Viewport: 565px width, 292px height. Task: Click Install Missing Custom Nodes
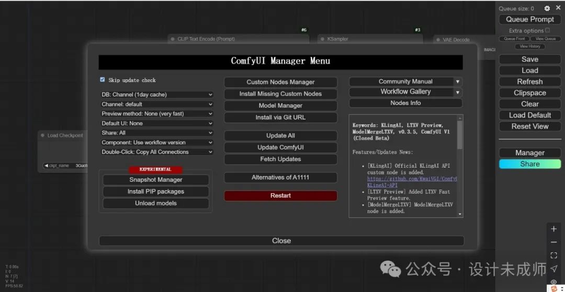point(280,94)
